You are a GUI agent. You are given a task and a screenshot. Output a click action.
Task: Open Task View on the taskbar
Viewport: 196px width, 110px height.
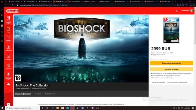[47, 108]
